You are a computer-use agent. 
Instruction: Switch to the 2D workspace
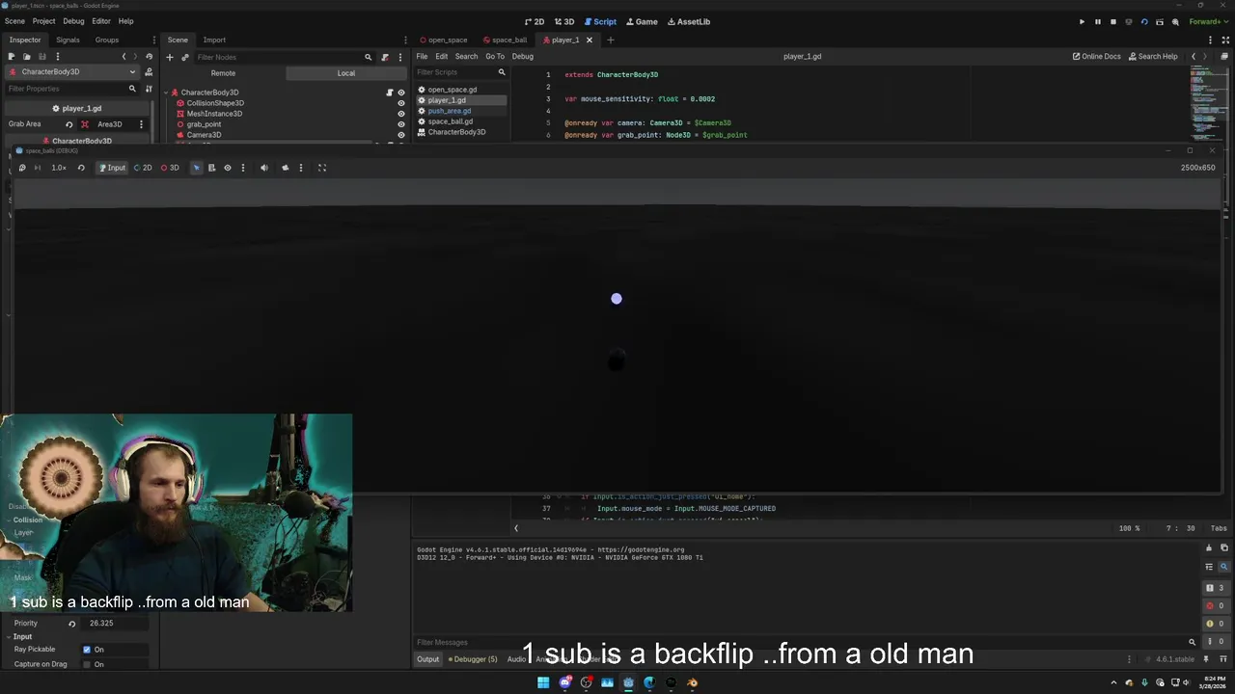[535, 21]
